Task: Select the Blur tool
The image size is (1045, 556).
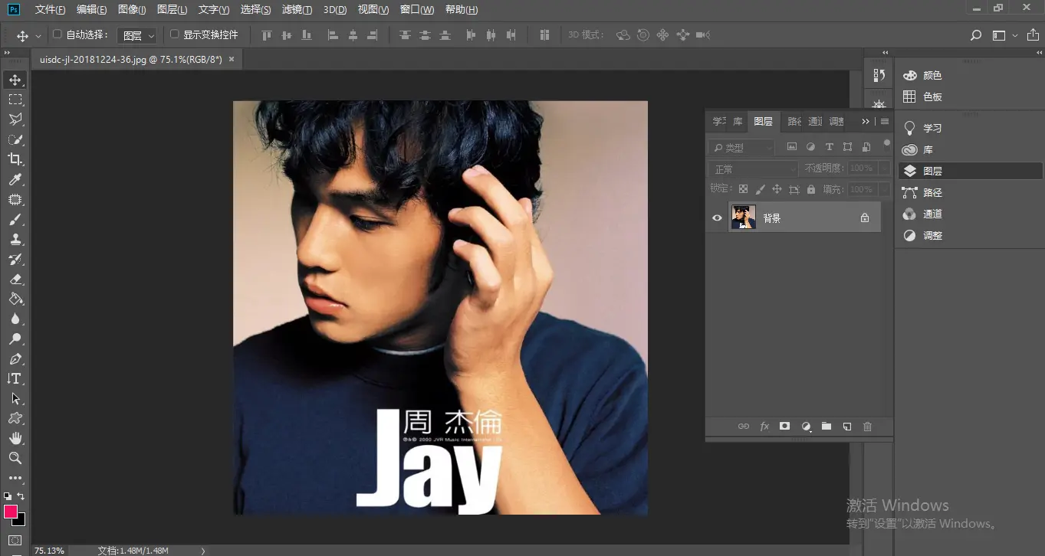Action: [x=15, y=319]
